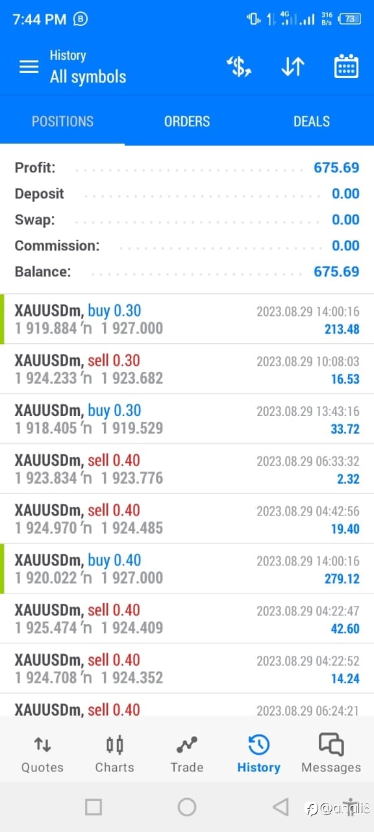Open the hamburger menu
This screenshot has height=832, width=374.
[x=29, y=67]
